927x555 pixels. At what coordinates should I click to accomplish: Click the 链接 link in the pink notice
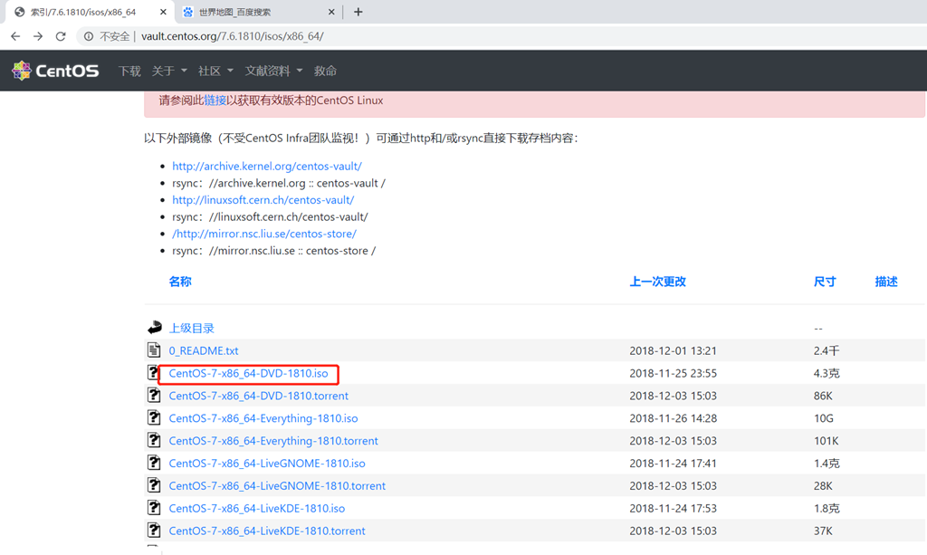tap(215, 100)
